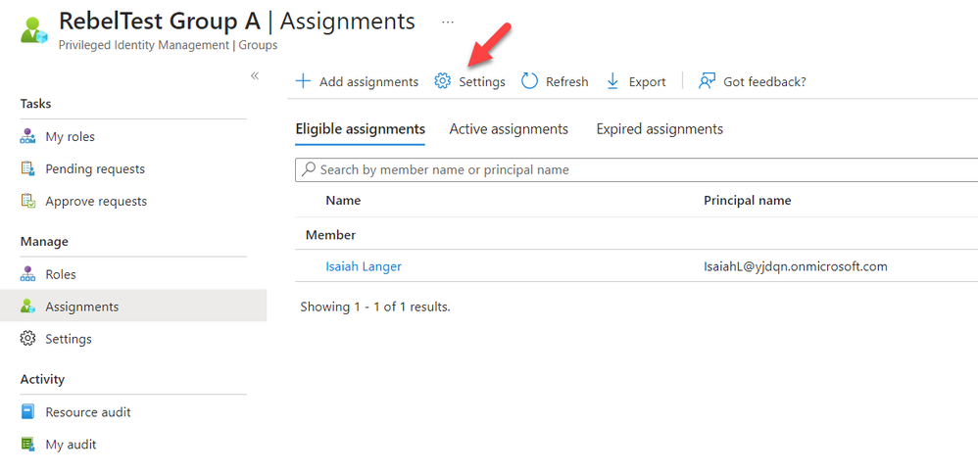Switch to the Expired assignments tab
This screenshot has height=473, width=978.
tap(660, 129)
